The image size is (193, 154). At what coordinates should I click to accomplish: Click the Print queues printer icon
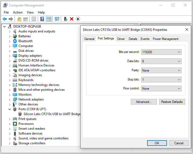[x=15, y=119]
